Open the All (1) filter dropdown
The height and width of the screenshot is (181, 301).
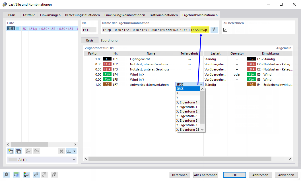click(x=42, y=159)
